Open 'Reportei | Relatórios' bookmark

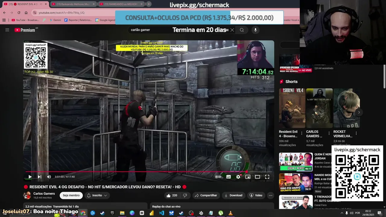pos(78,20)
